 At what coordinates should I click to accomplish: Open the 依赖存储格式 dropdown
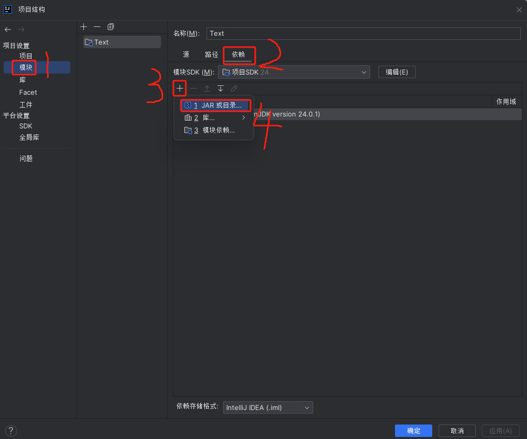pyautogui.click(x=268, y=407)
